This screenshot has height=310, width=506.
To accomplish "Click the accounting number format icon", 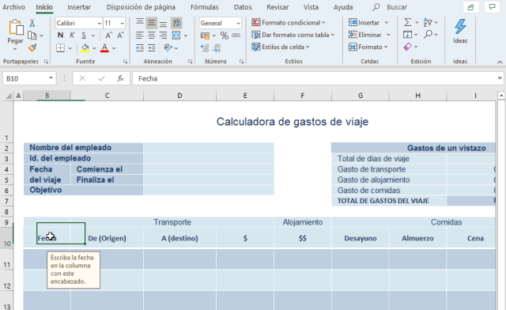I will pos(205,36).
